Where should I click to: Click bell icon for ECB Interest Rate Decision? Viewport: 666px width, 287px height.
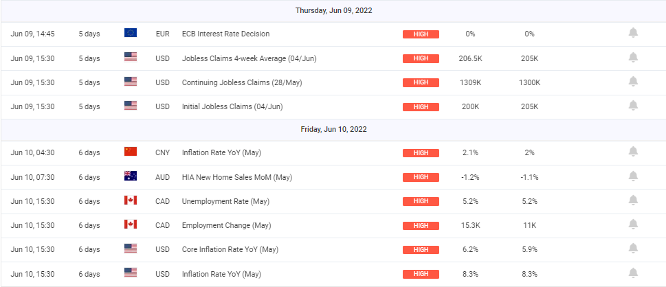(x=633, y=33)
